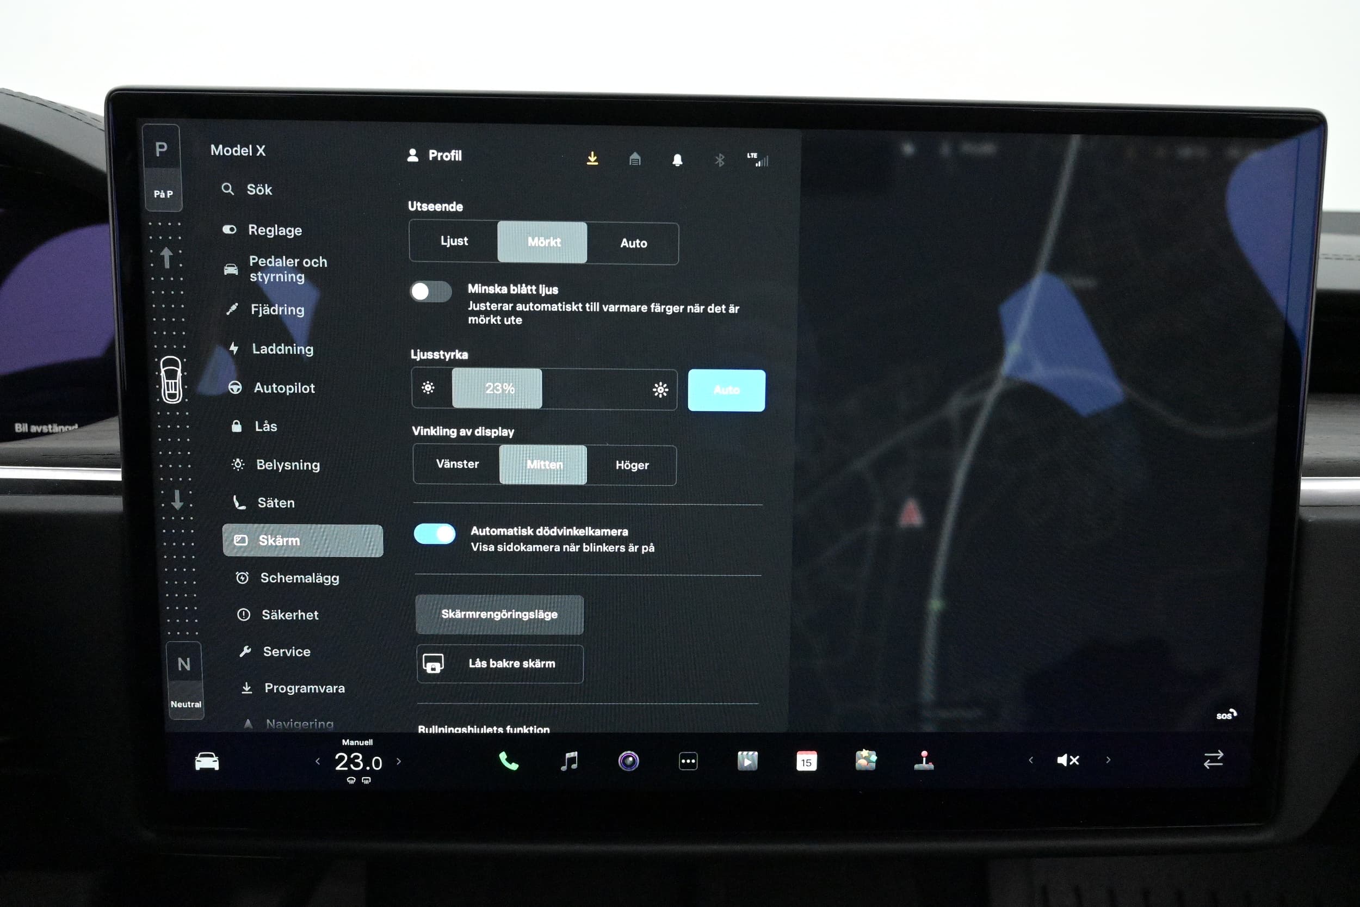
Task: Open the Säkerhet menu
Action: [278, 615]
